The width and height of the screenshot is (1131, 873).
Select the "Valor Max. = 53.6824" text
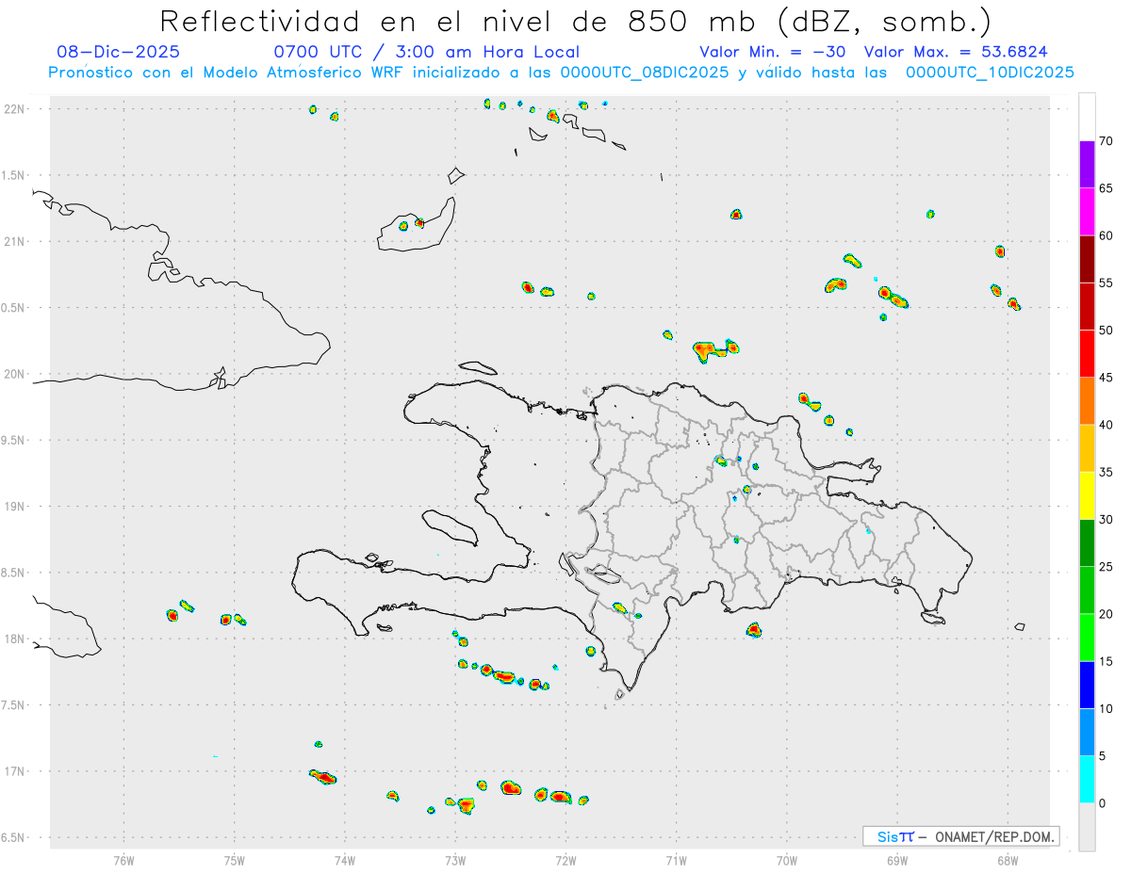956,52
